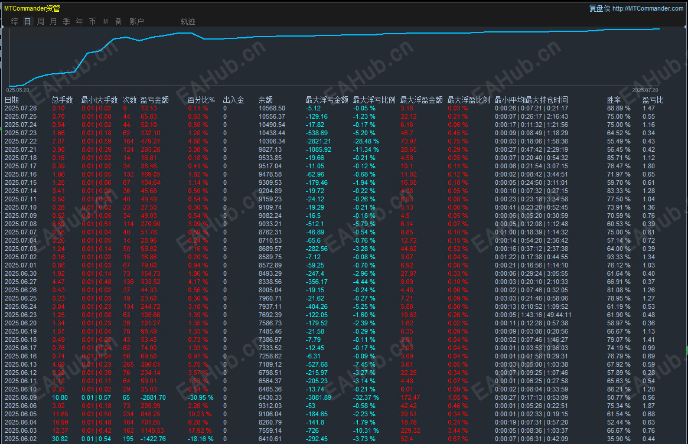This screenshot has height=444, width=688.
Task: Sort by the 次数 column header
Action: click(x=129, y=100)
